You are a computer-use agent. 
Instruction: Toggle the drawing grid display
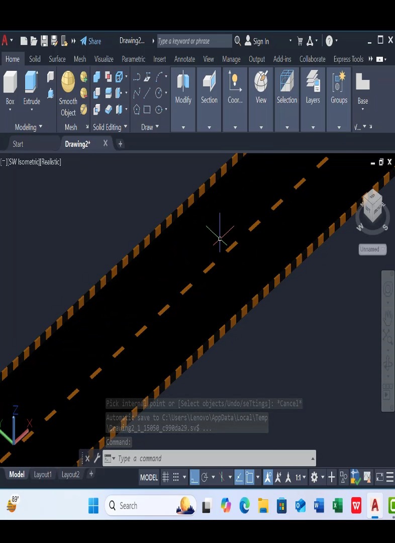(166, 478)
